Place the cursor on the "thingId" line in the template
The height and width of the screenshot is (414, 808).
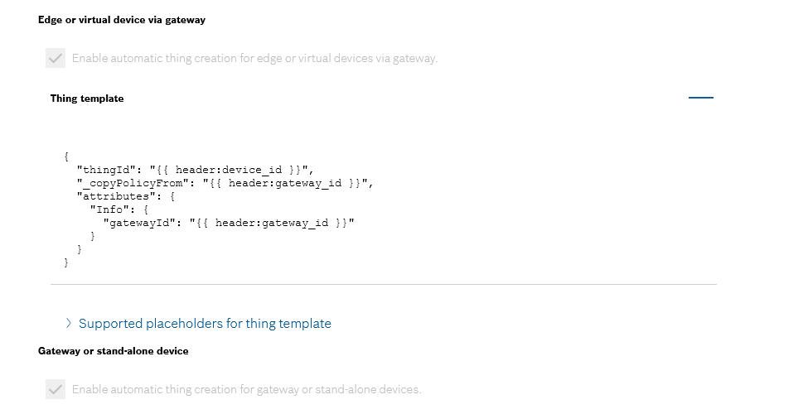tap(195, 170)
